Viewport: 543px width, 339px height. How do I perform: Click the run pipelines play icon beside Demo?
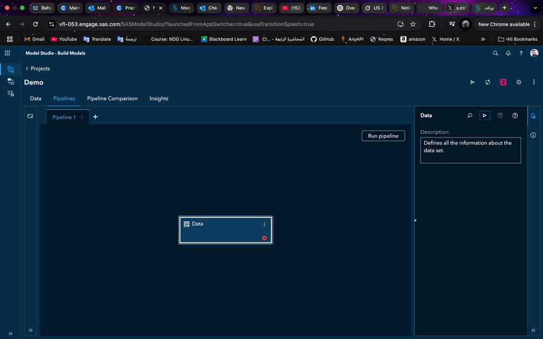coord(472,83)
